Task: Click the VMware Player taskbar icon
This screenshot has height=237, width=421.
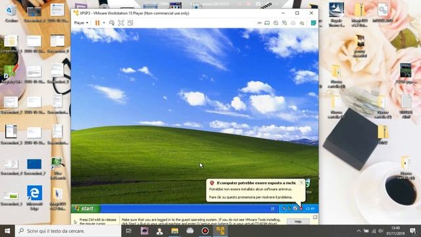Action: (x=220, y=231)
